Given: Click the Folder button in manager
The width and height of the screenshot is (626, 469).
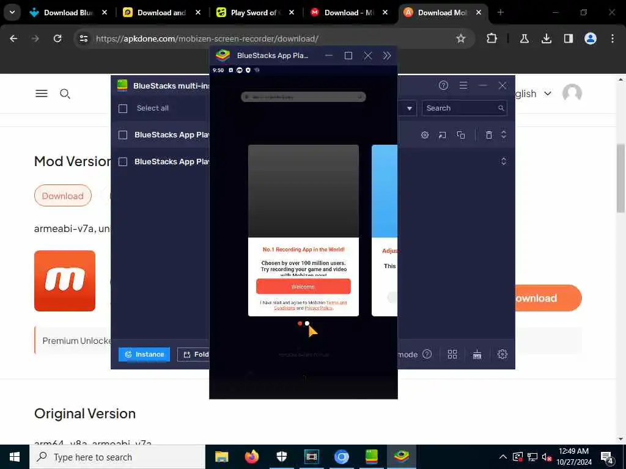Looking at the screenshot, I should (x=193, y=354).
